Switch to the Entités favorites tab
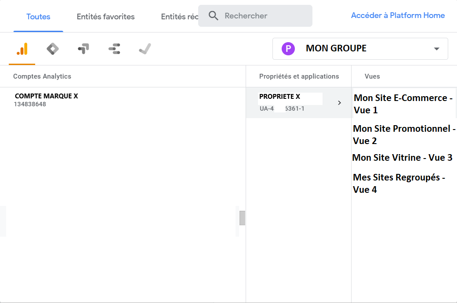457x303 pixels. tap(105, 17)
